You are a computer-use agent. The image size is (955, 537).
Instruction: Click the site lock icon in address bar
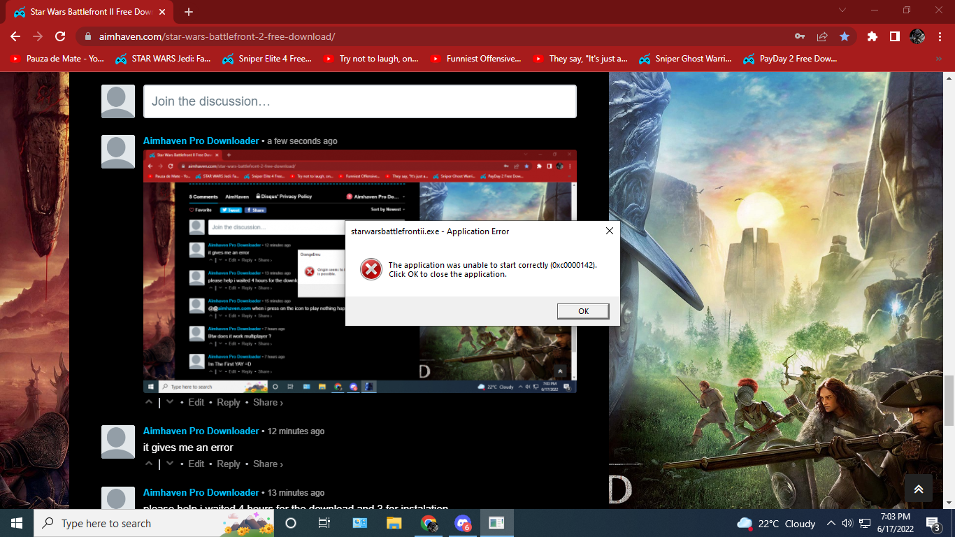coord(88,36)
